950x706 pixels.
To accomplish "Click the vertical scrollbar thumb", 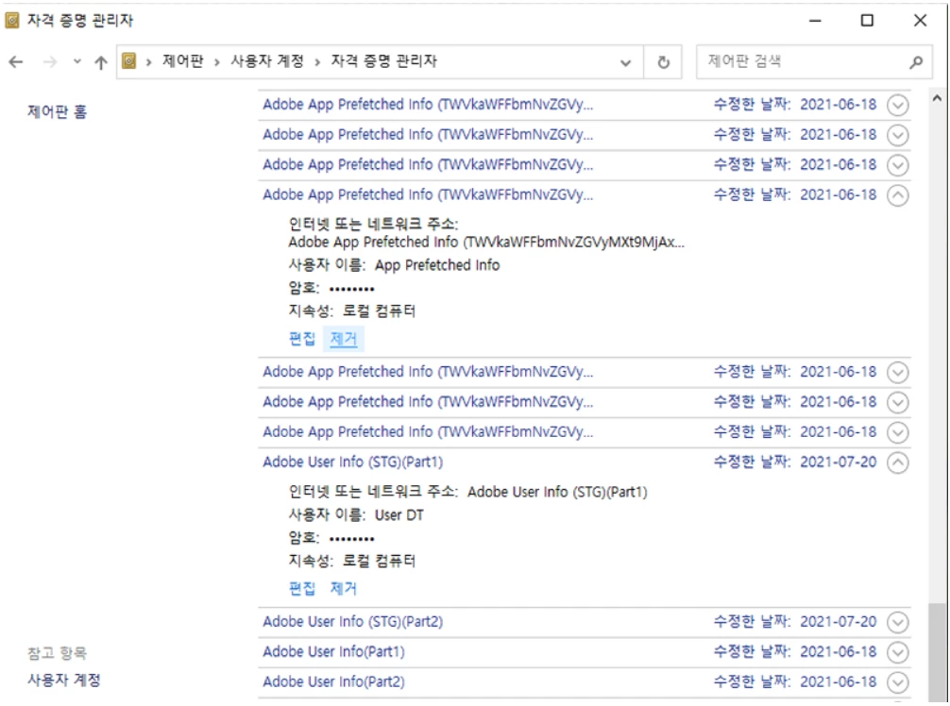I will (x=938, y=651).
